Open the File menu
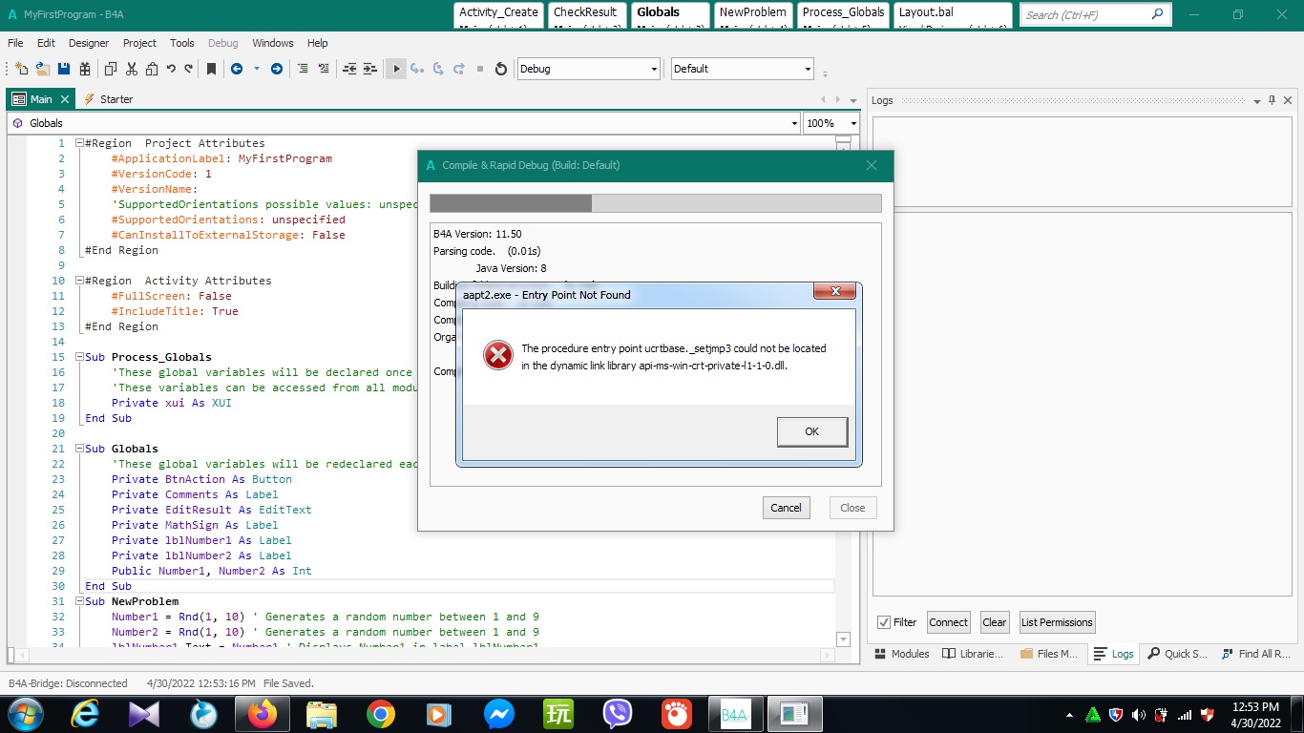 point(15,43)
